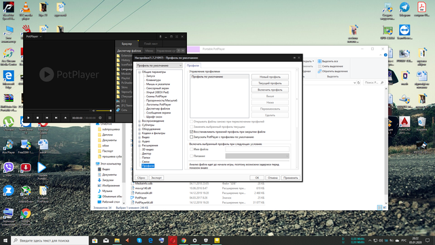The height and width of the screenshot is (245, 435).
Task: Uncheck Восстанавливать прежний профиль checkbox
Action: pyautogui.click(x=192, y=132)
